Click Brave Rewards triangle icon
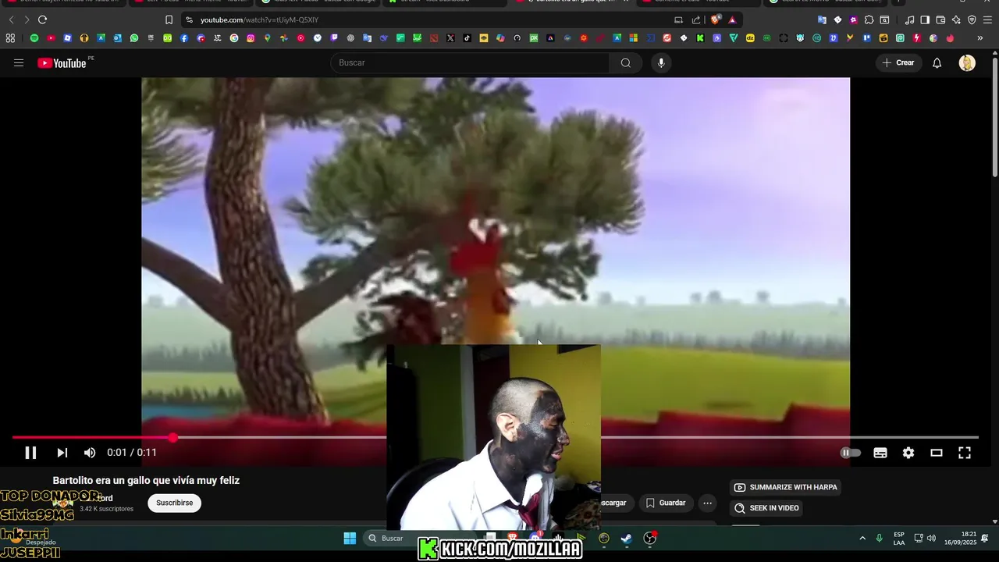This screenshot has height=562, width=999. [x=732, y=20]
